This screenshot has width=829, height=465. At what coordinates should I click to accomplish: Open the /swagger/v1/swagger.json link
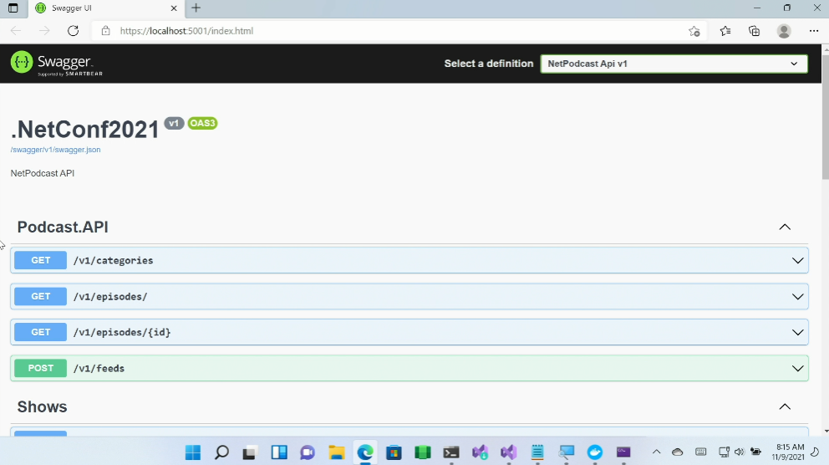click(55, 150)
